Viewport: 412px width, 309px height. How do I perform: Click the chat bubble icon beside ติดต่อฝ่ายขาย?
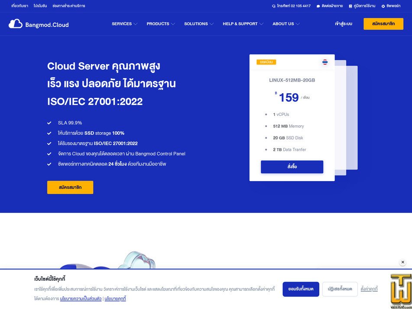(x=318, y=6)
